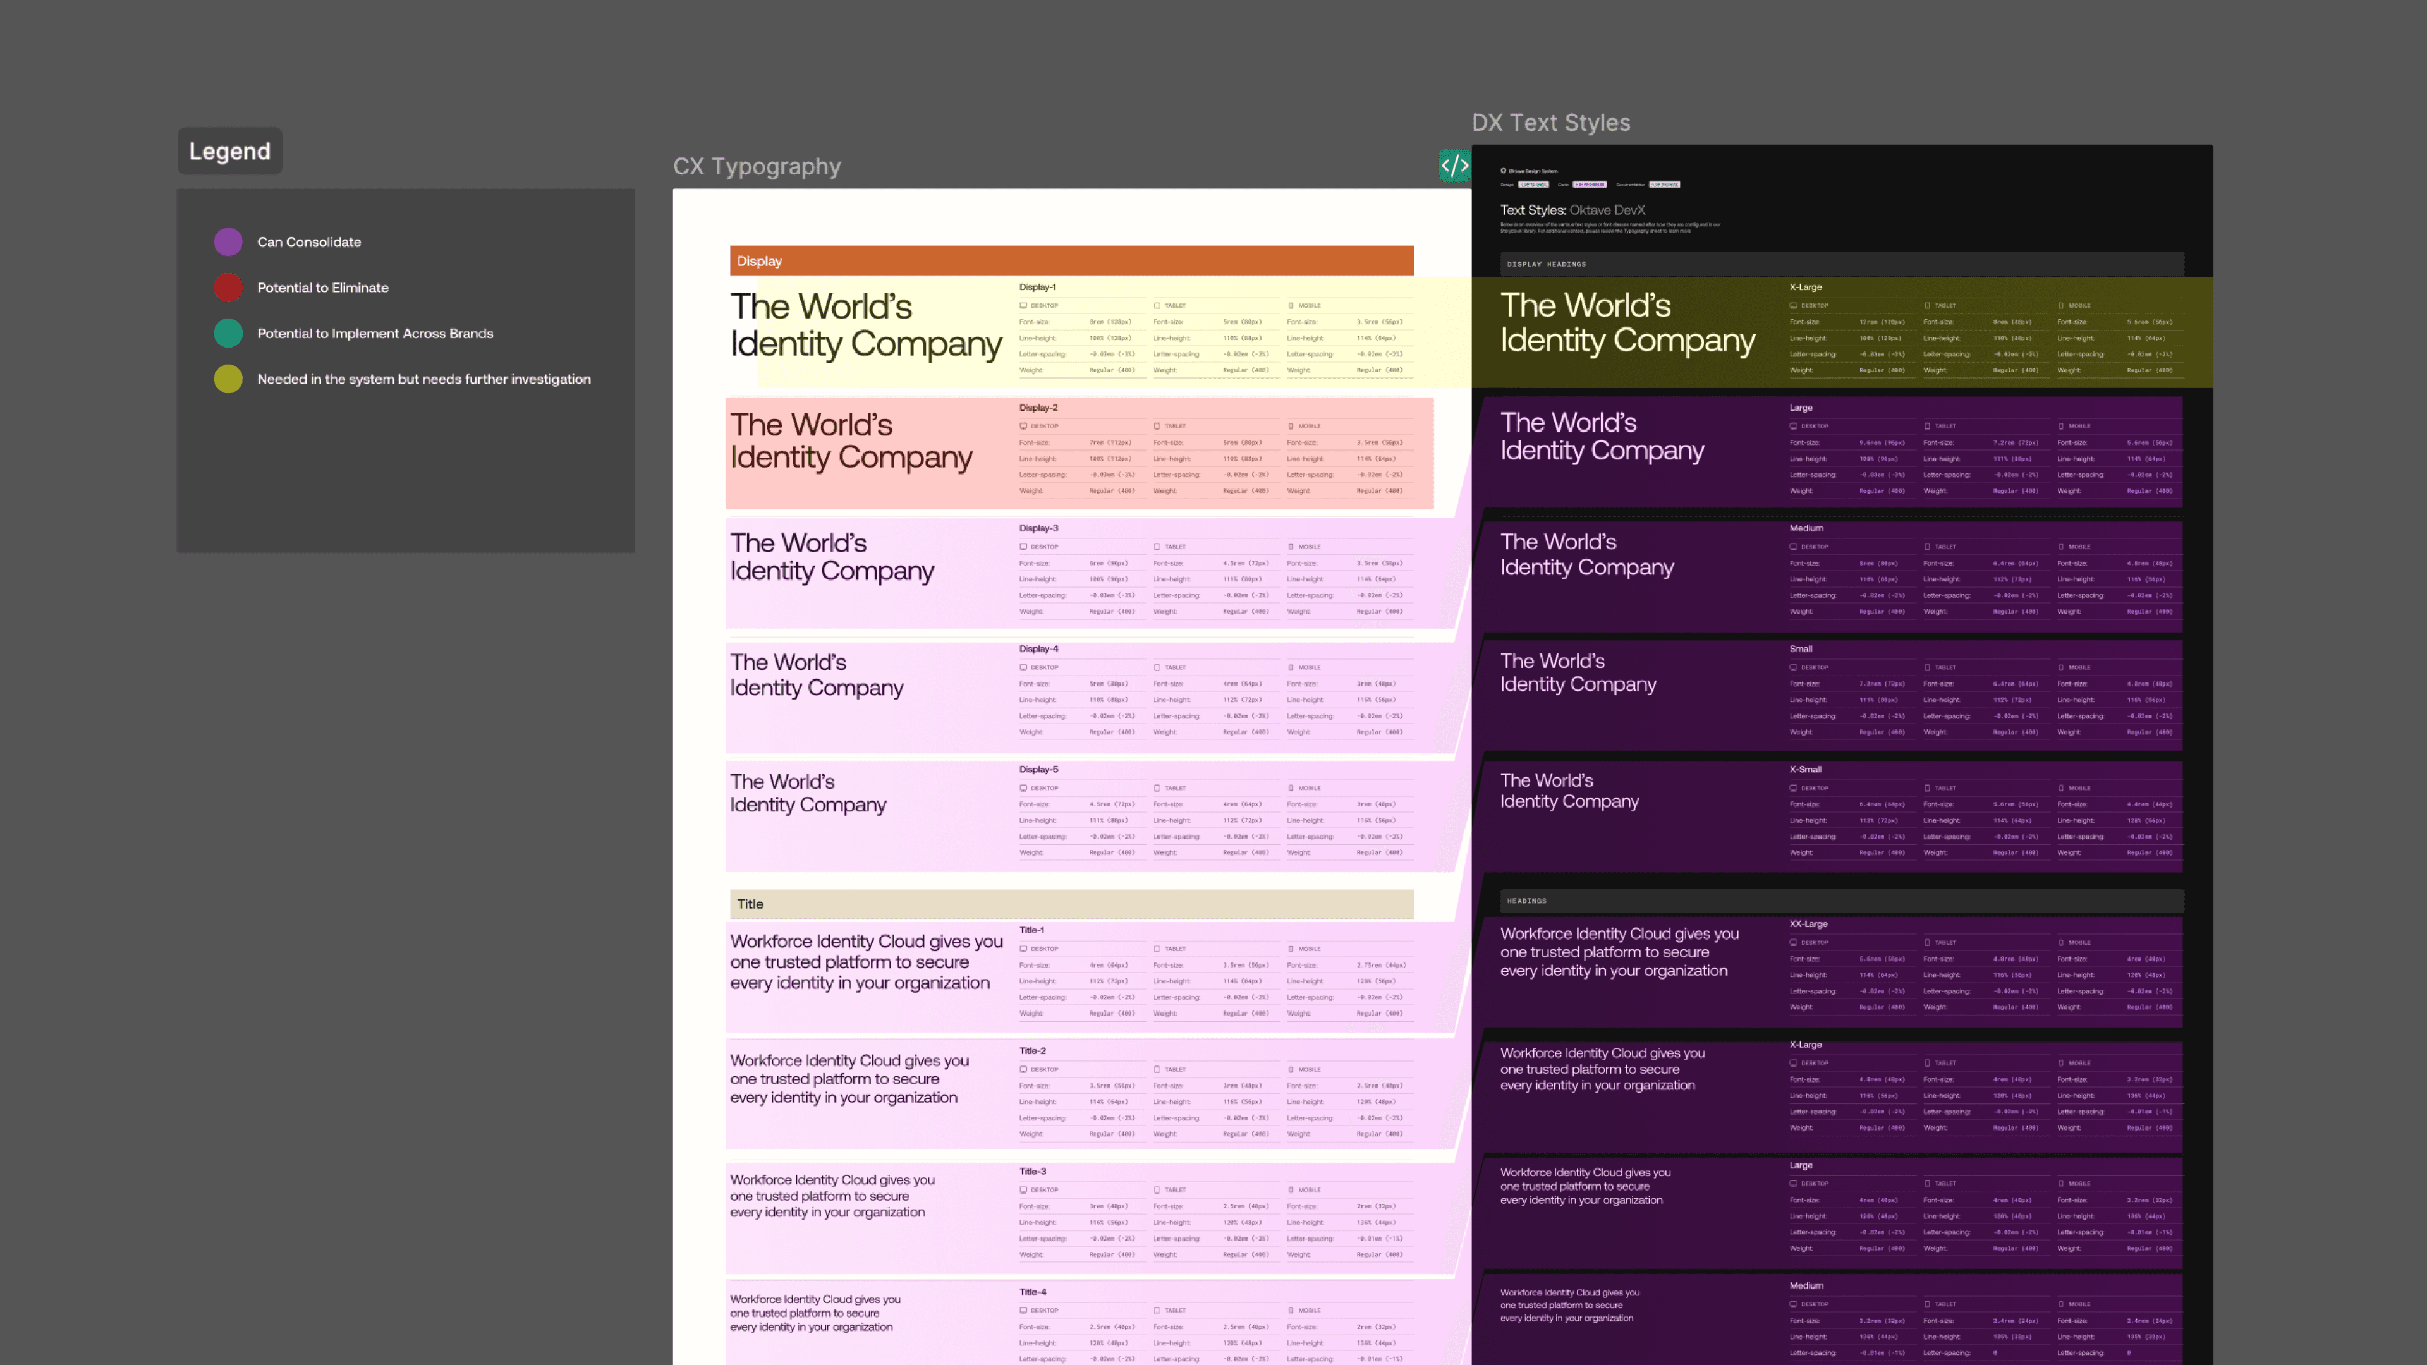This screenshot has width=2427, height=1365.
Task: Click the red Potential to Eliminate swatch
Action: pos(228,288)
